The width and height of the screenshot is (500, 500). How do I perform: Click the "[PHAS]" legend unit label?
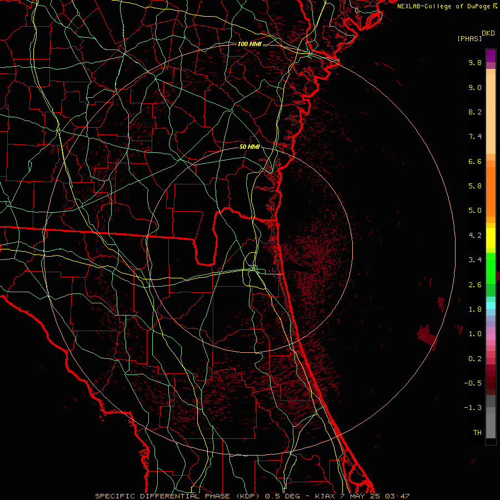[469, 38]
